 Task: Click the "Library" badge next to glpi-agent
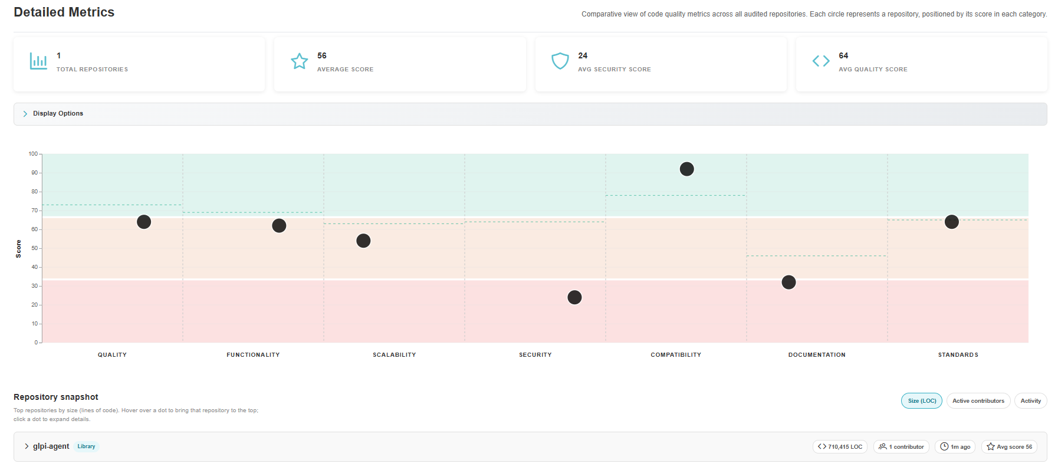coord(86,446)
